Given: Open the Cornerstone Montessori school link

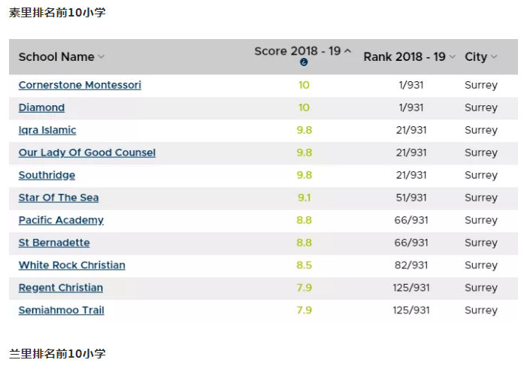Looking at the screenshot, I should (80, 85).
